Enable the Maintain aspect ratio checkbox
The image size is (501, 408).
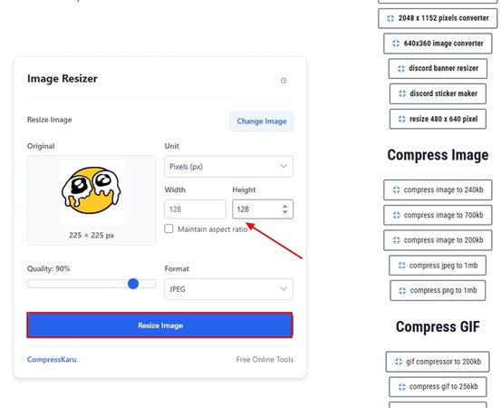(169, 228)
